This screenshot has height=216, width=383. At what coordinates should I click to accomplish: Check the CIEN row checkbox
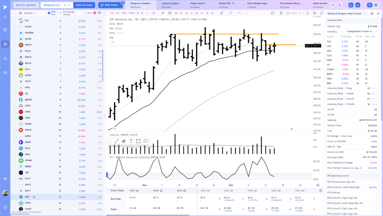[x=15, y=112]
